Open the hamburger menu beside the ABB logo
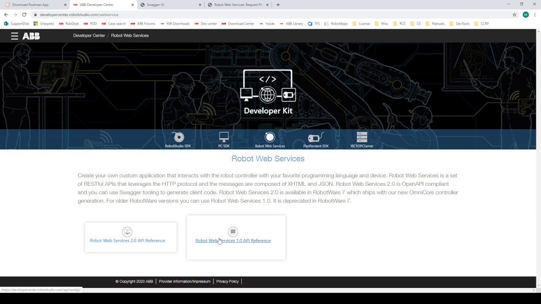541x304 pixels. (15, 36)
